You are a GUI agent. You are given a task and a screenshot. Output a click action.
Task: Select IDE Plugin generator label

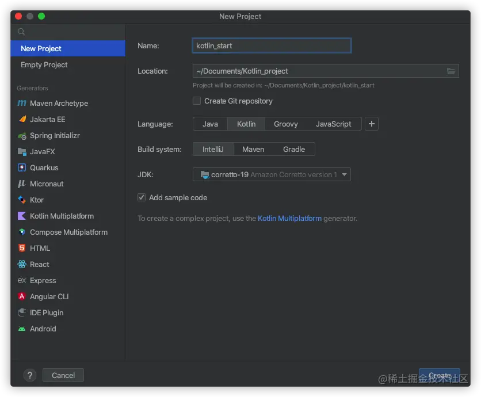[x=47, y=312]
